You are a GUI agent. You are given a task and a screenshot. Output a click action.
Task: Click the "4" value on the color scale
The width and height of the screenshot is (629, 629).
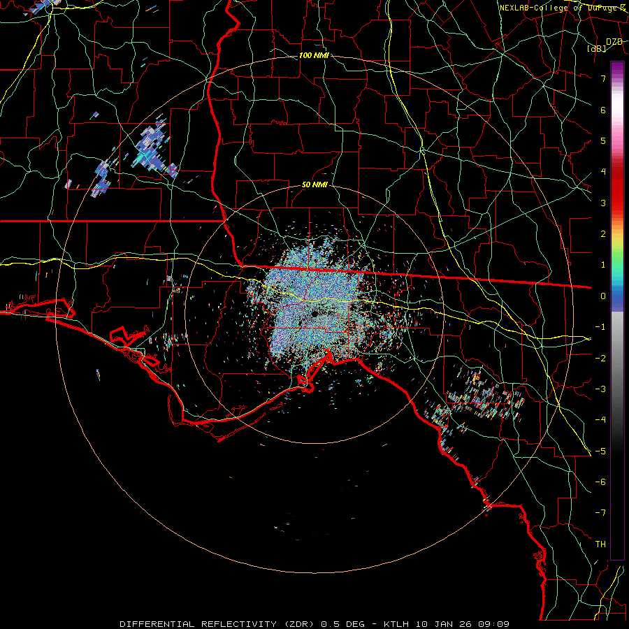click(603, 172)
